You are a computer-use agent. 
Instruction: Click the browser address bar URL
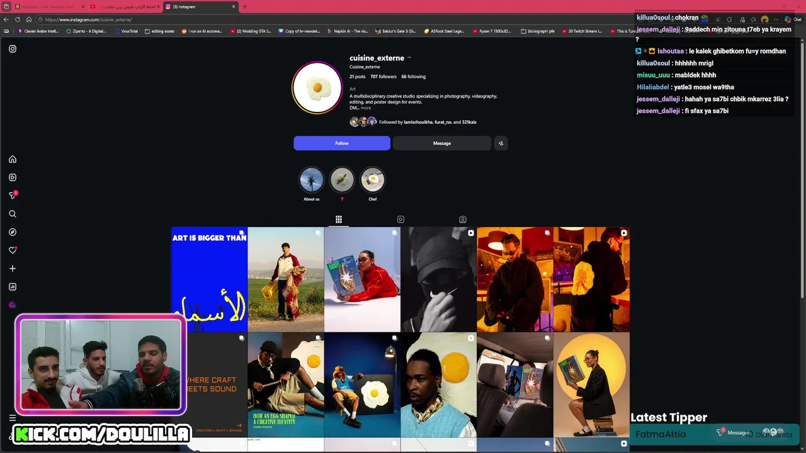click(88, 20)
